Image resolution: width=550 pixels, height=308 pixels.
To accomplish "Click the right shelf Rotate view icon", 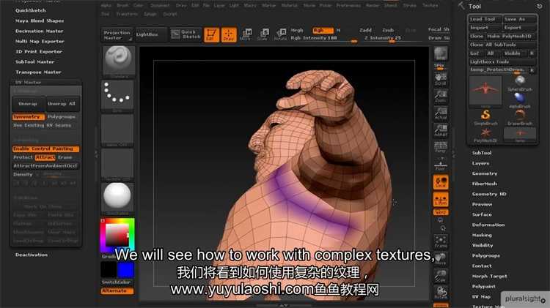I will point(441,293).
